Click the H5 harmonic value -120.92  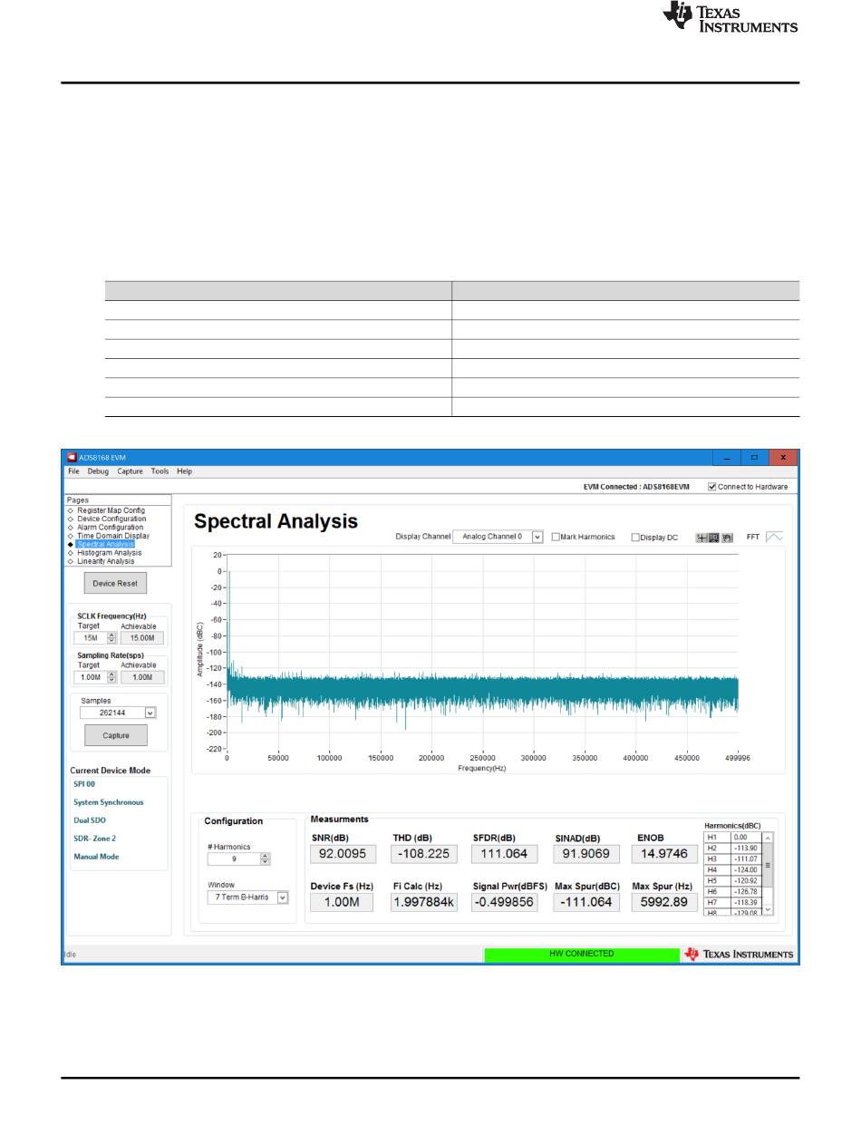[745, 879]
